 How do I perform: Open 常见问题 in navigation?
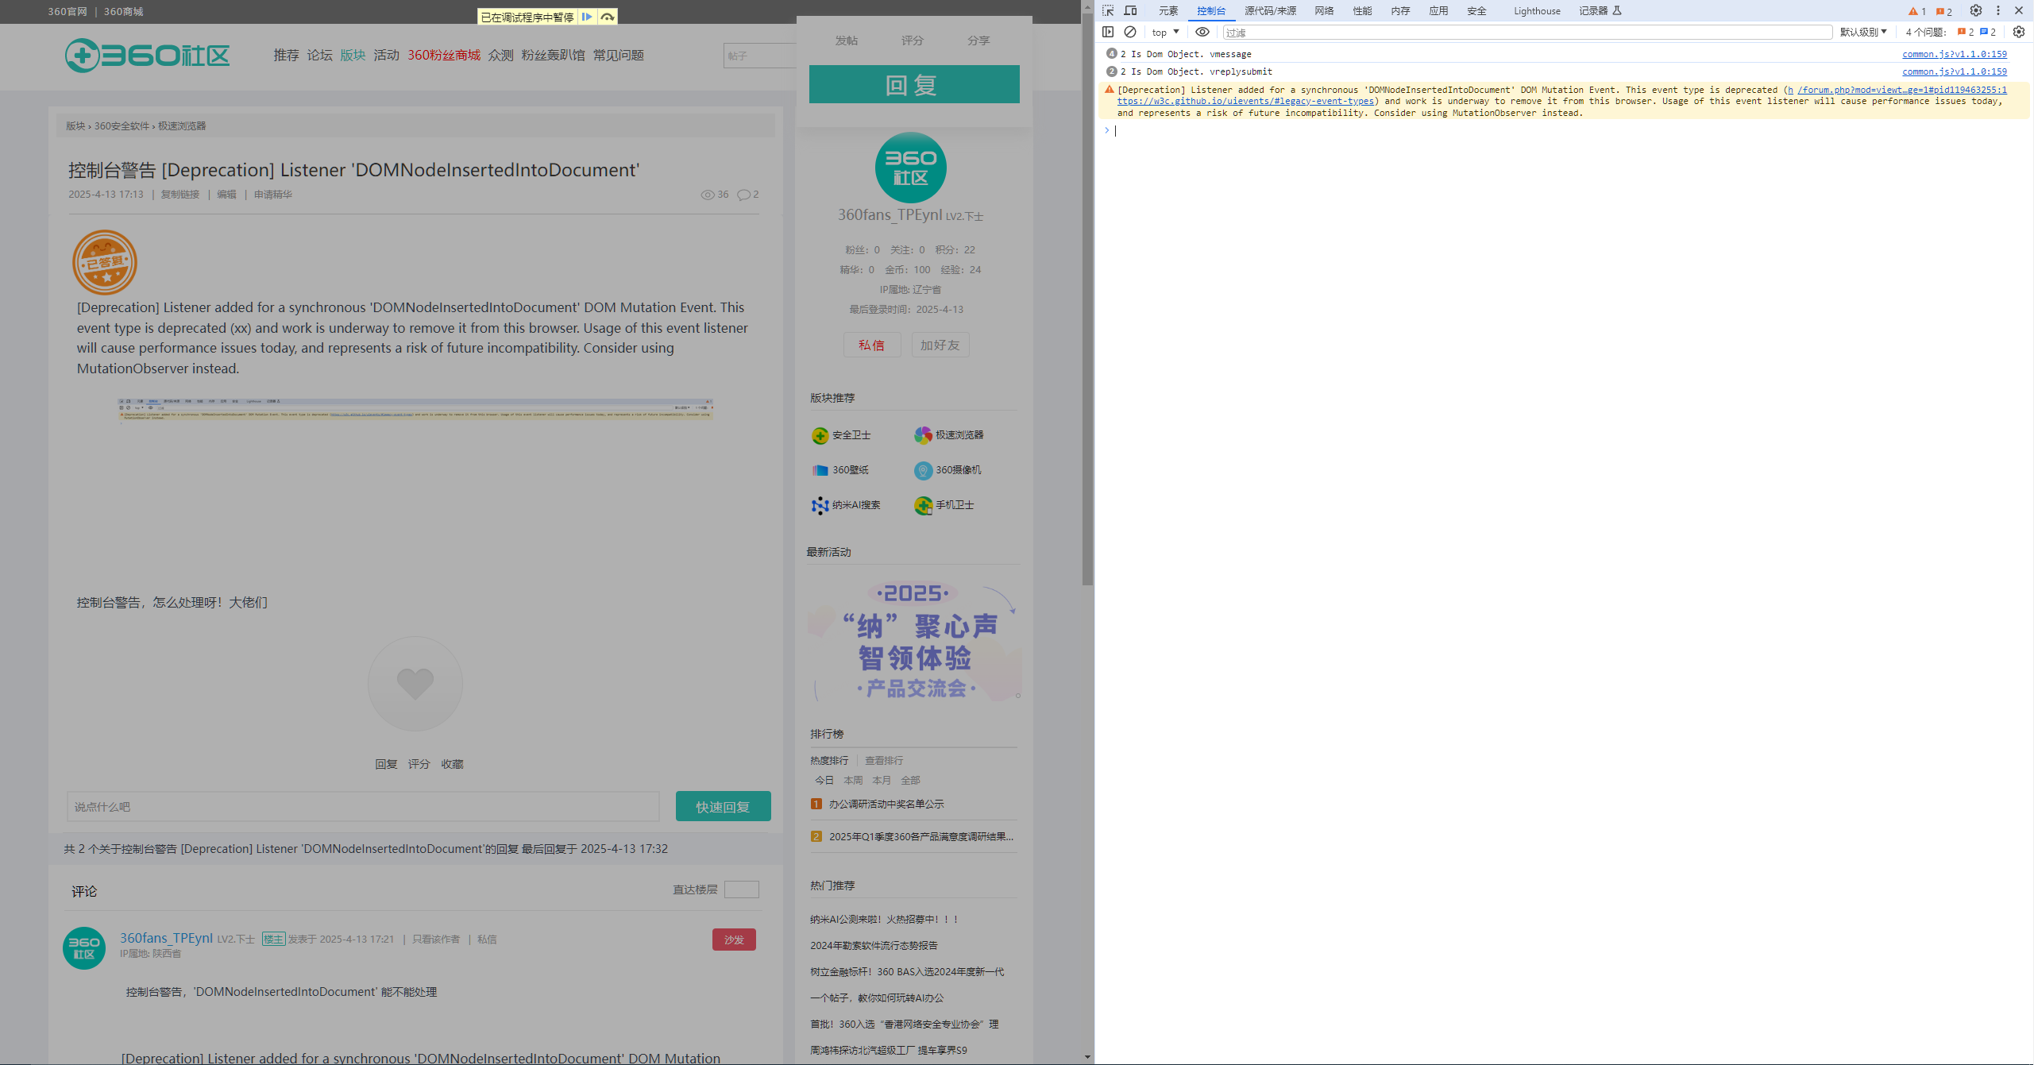pos(618,55)
